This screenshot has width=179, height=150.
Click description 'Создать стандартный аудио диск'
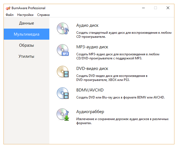pyautogui.click(x=124, y=35)
